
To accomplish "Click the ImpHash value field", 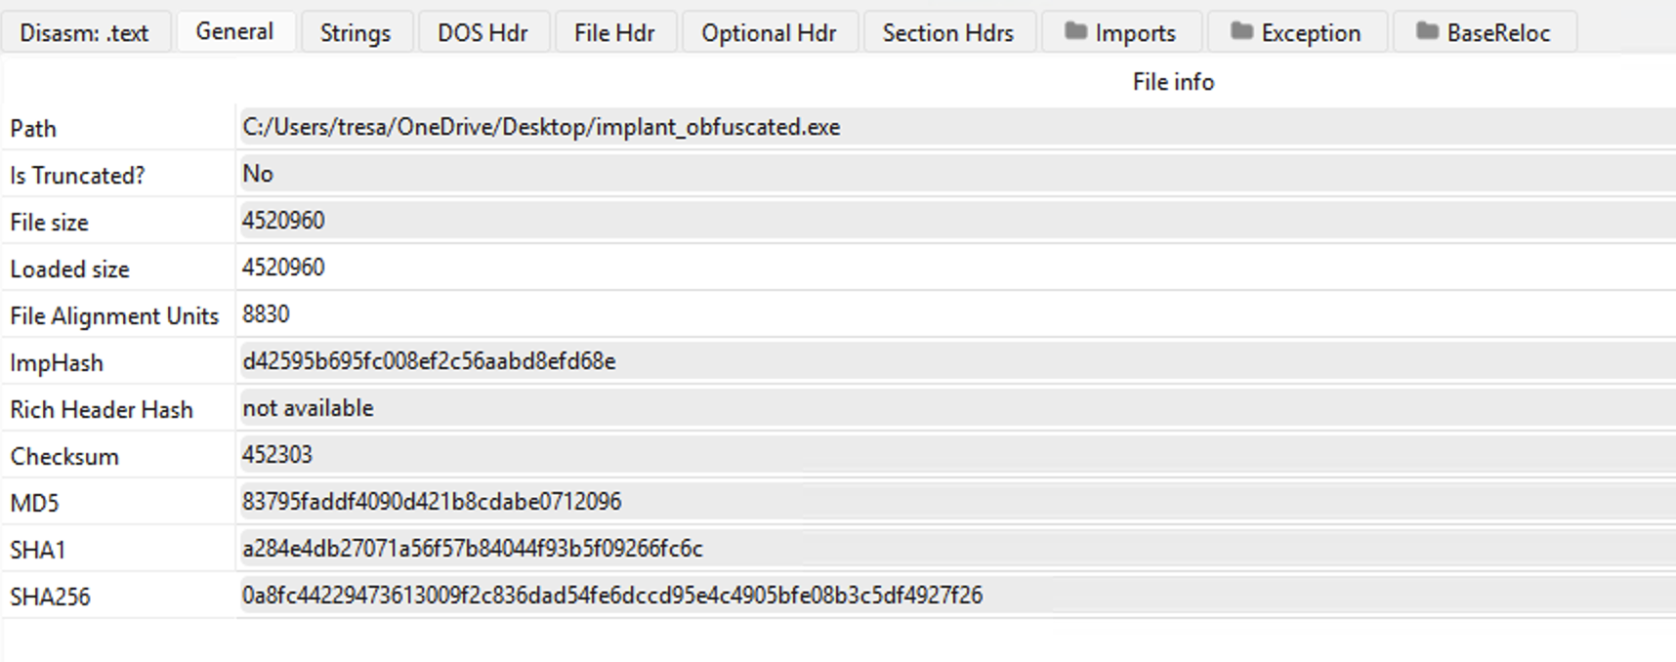I will coord(429,361).
